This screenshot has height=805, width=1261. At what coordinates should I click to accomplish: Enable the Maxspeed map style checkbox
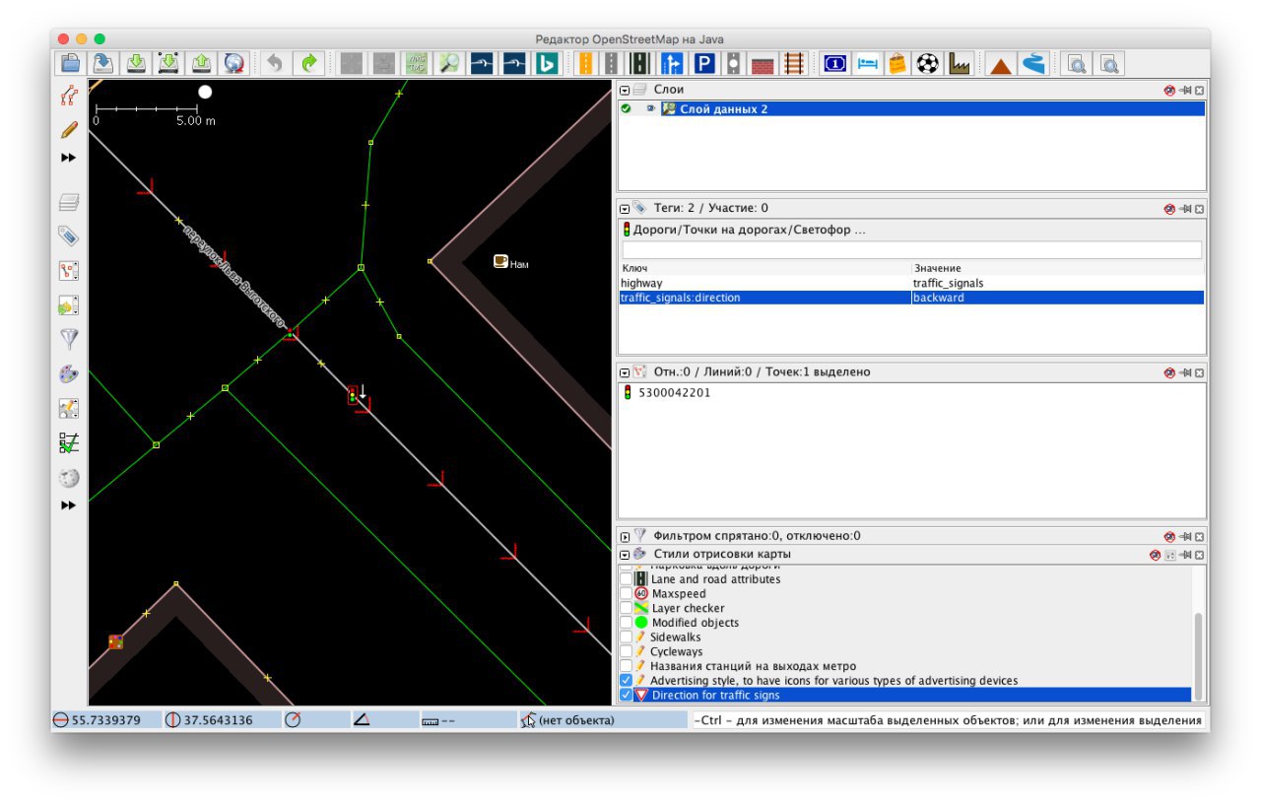pos(627,594)
